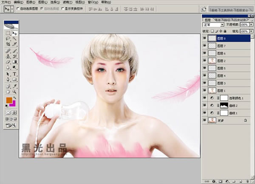Enable the 显示变换控件 checkbox
255x184 pixels.
63,9
